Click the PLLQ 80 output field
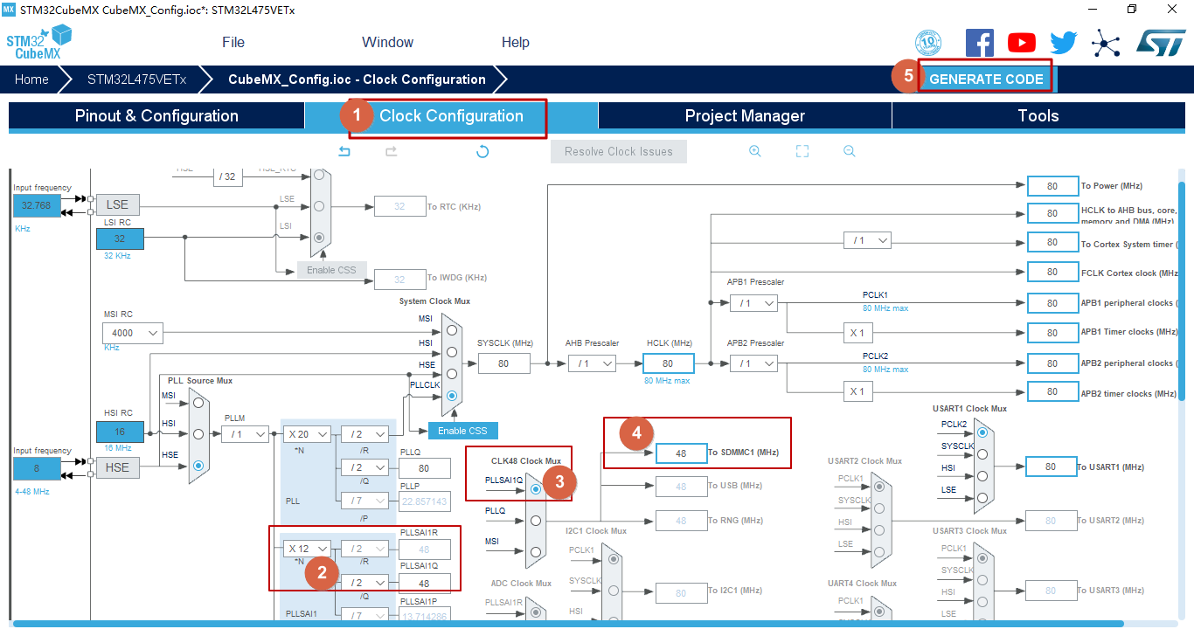Image resolution: width=1194 pixels, height=636 pixels. tap(425, 468)
